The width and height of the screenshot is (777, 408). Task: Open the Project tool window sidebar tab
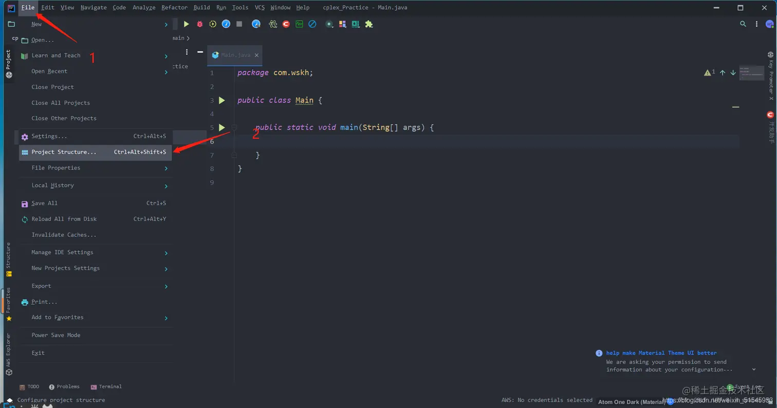9,64
